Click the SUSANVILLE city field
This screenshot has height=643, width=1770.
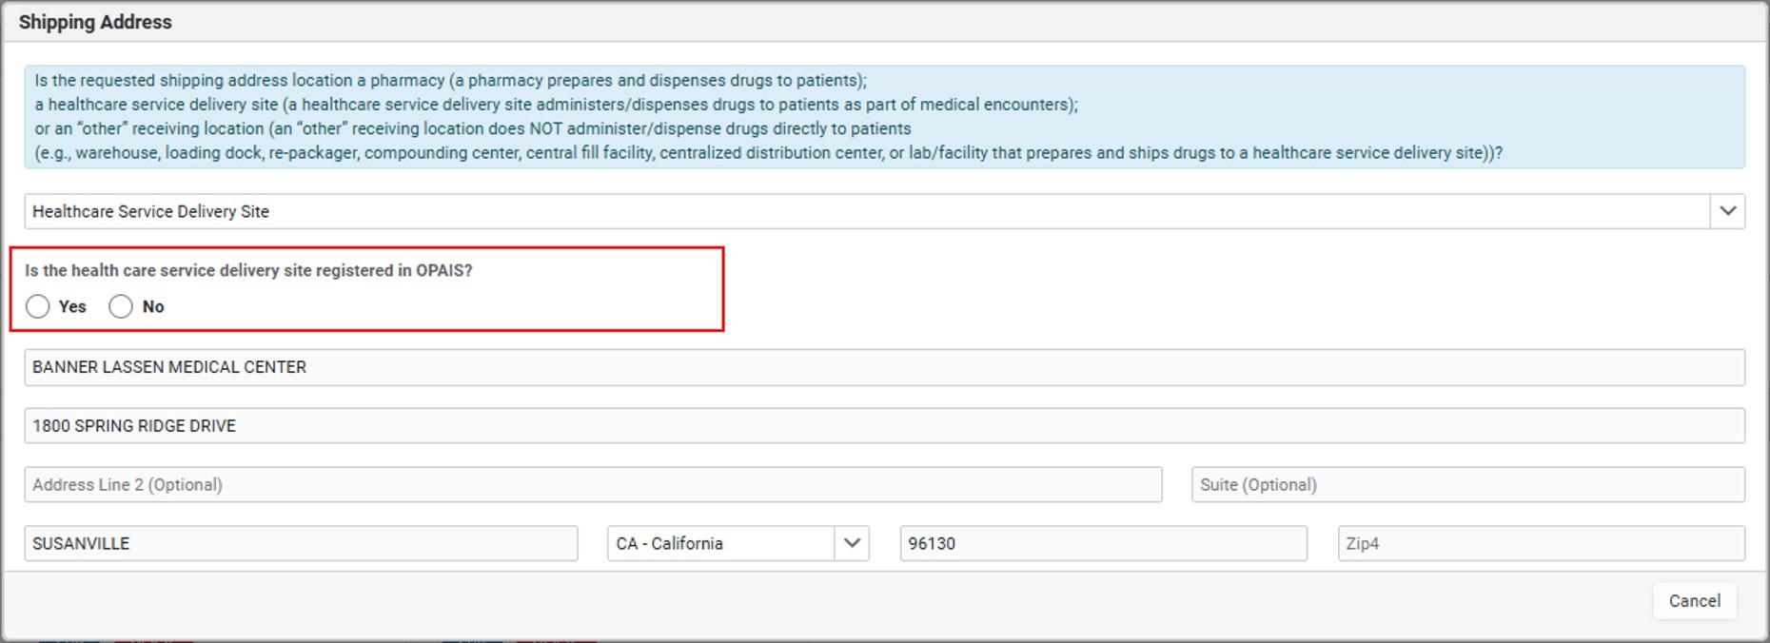click(301, 544)
